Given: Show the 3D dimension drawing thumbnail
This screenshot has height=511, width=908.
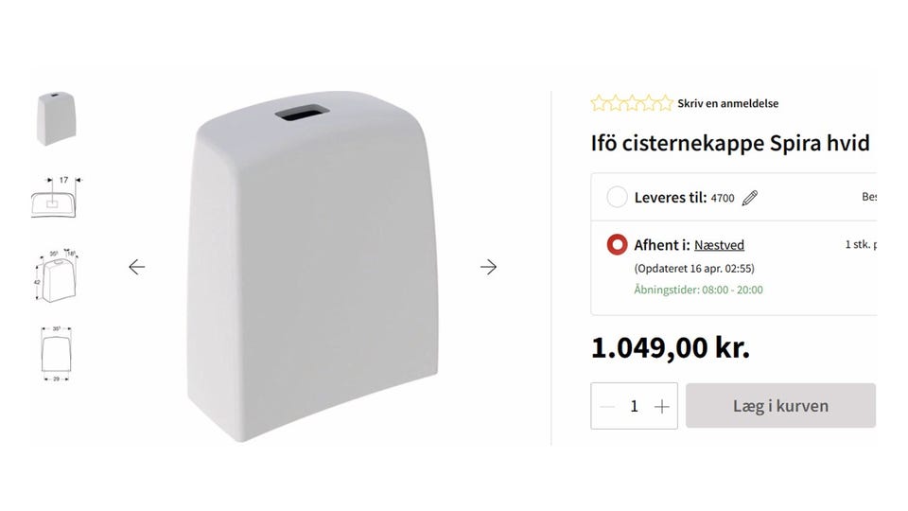Looking at the screenshot, I should (x=55, y=275).
